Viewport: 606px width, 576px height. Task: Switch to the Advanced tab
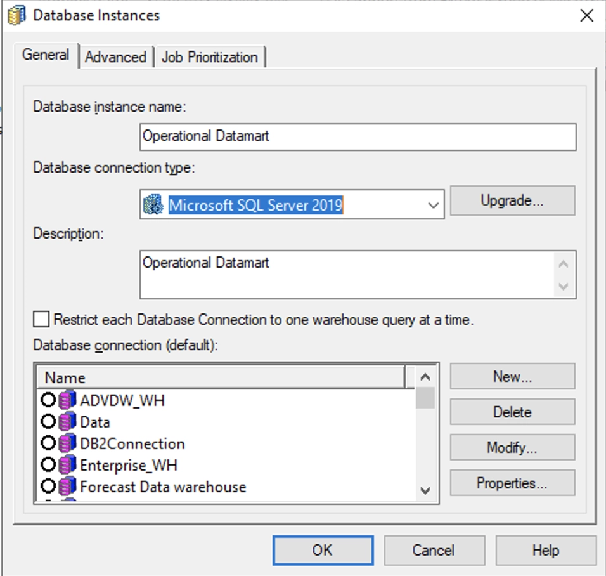(115, 57)
